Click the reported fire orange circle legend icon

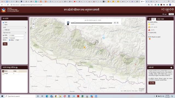point(150,39)
